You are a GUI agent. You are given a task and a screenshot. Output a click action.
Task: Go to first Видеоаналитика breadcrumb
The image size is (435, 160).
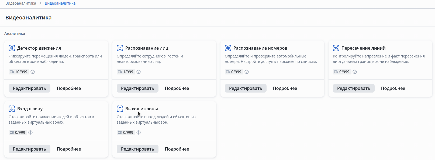tap(21, 3)
